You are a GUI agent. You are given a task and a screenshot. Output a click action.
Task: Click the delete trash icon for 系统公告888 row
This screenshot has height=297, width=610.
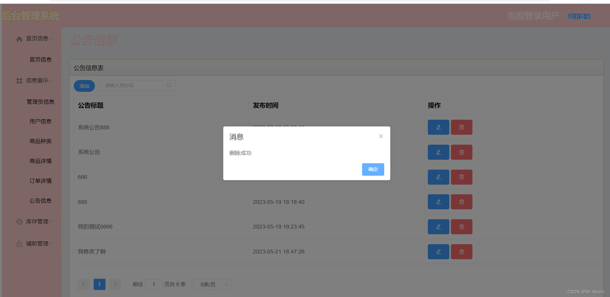462,127
